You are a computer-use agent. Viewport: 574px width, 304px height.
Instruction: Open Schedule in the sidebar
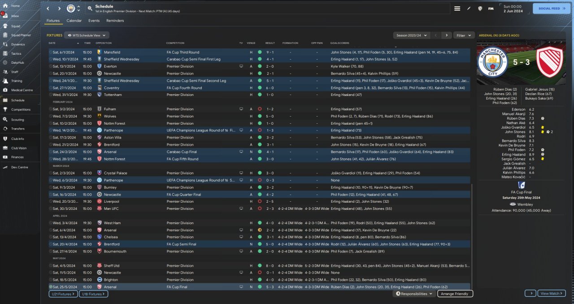(18, 100)
